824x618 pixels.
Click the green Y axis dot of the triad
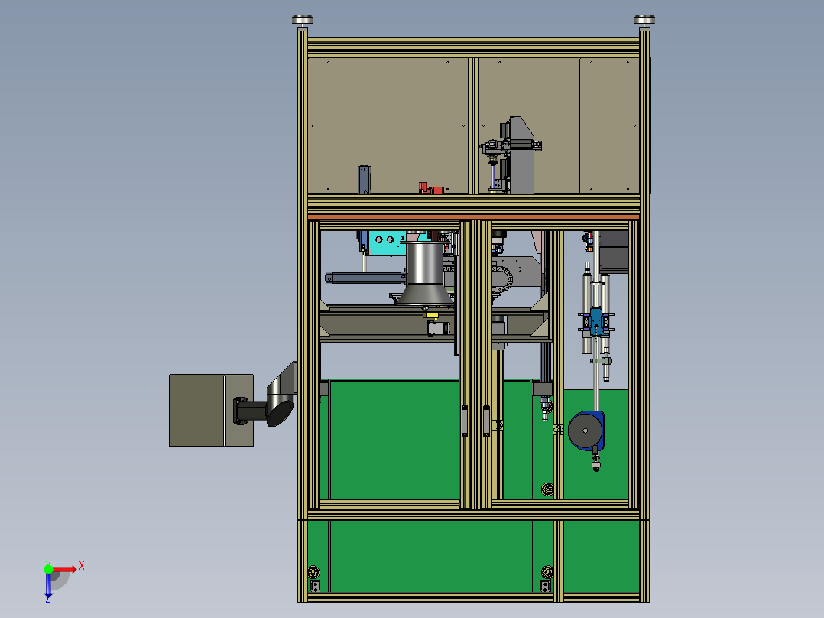tap(48, 568)
